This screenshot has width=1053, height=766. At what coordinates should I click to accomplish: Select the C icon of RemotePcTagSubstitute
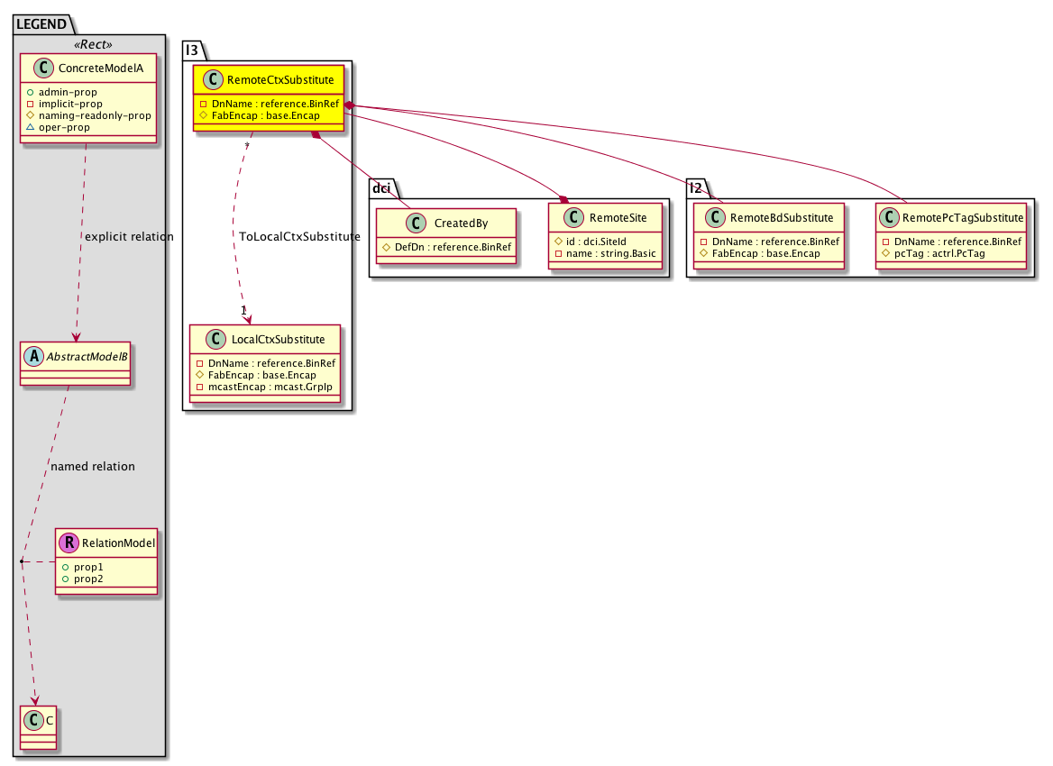(x=889, y=217)
